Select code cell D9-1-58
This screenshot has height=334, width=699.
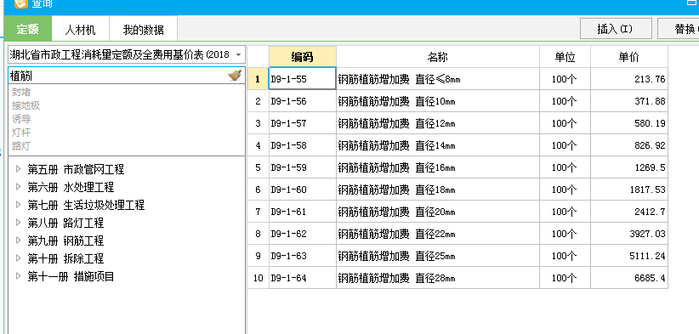[x=302, y=145]
